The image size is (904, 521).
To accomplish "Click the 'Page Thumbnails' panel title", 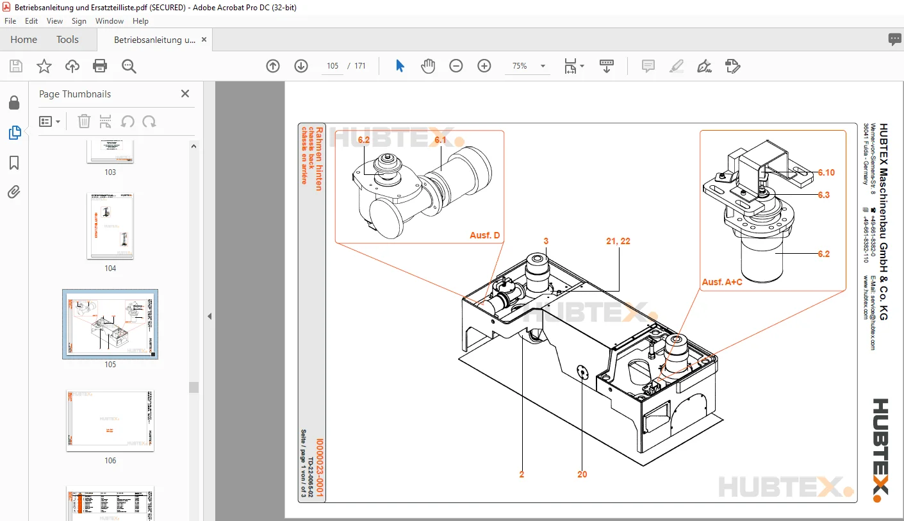I will (75, 94).
